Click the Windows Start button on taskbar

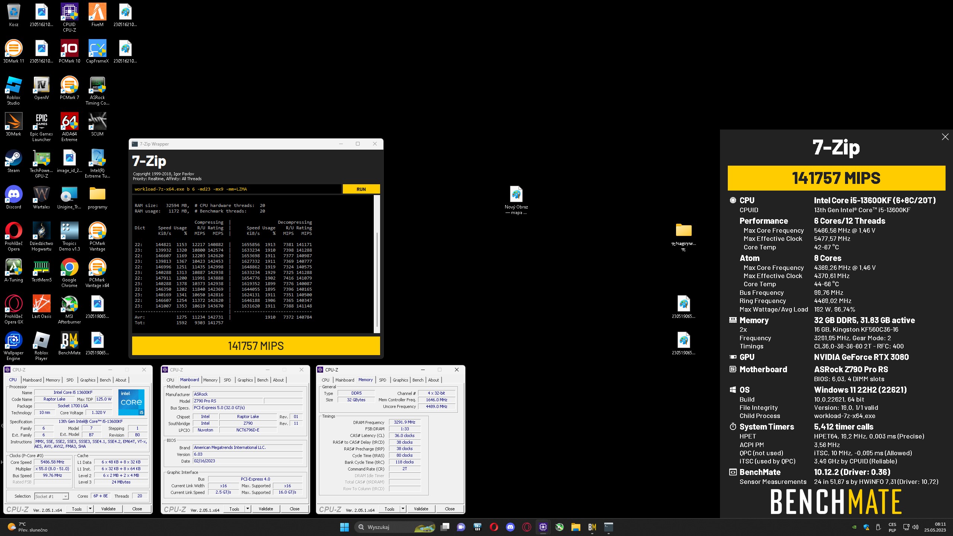(x=344, y=527)
